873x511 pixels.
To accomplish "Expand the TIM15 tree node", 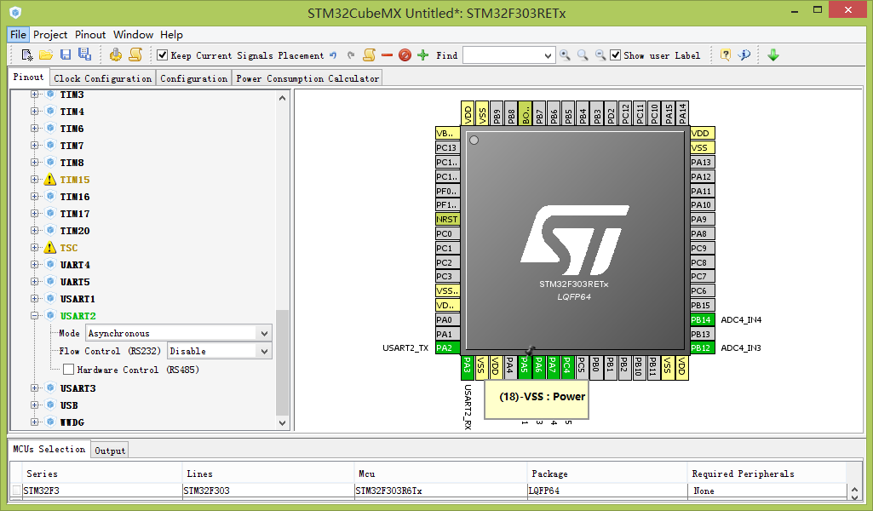I will 35,179.
